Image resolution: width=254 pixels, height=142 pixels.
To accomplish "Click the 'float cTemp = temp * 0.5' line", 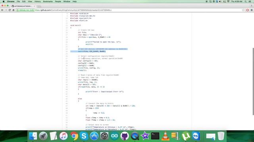I will coord(98,118).
